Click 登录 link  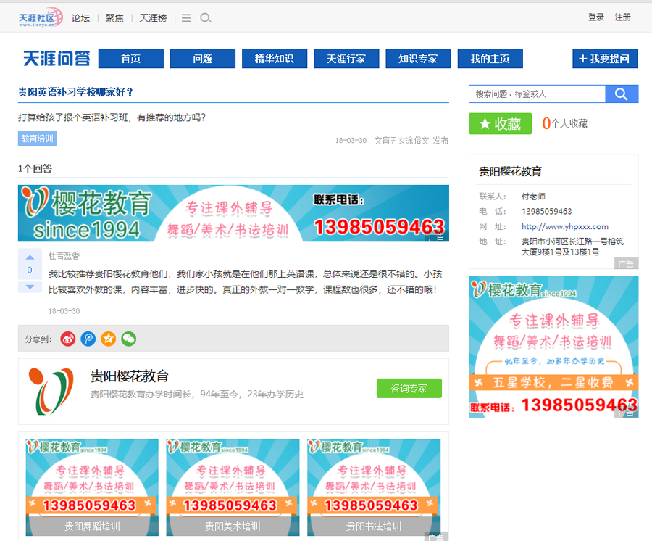point(596,17)
